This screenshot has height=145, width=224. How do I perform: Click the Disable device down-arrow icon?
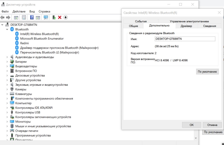[x=66, y=17]
